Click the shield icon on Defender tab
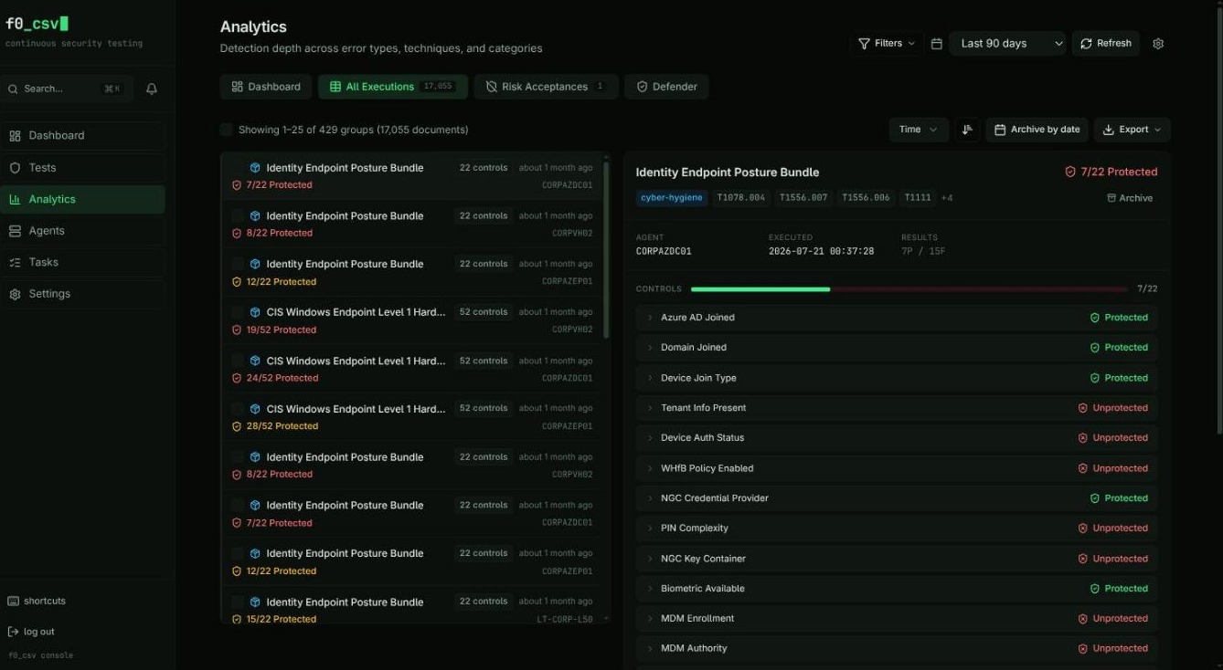The image size is (1223, 670). click(x=643, y=87)
